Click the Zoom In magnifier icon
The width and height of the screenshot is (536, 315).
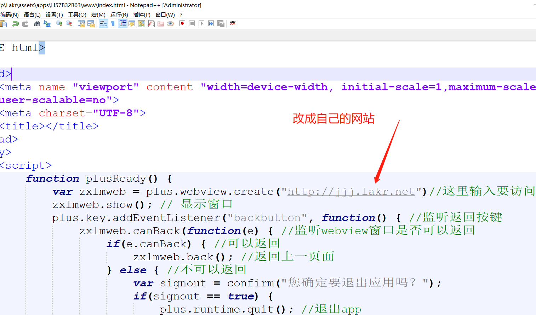coord(59,23)
